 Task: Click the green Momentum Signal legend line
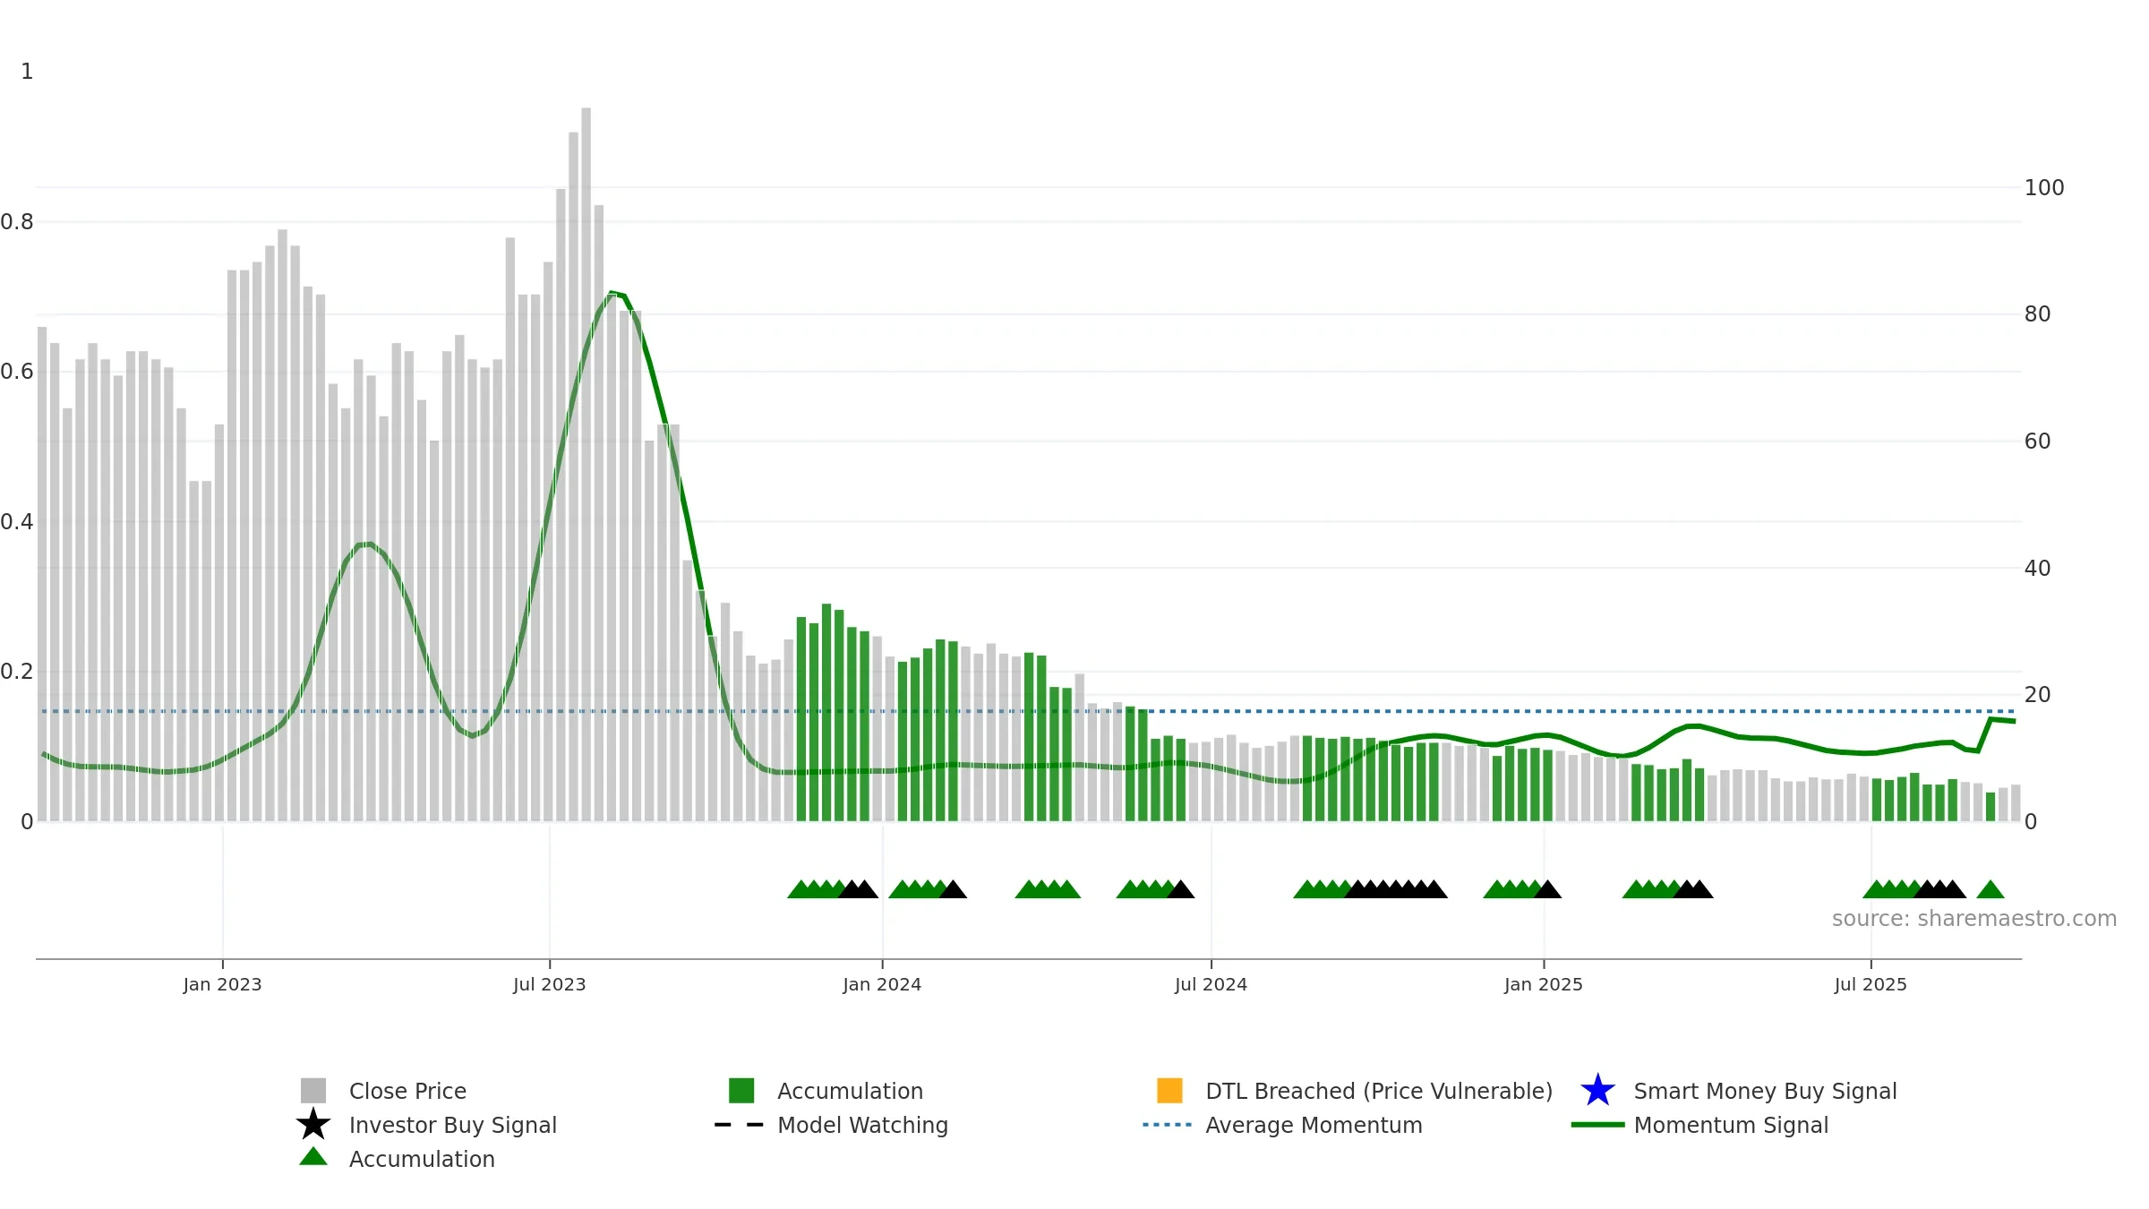(1597, 1125)
